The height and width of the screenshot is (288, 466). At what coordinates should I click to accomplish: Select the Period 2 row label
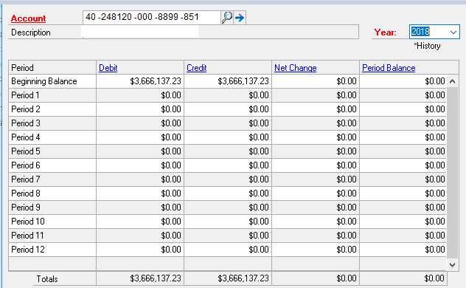coord(26,109)
